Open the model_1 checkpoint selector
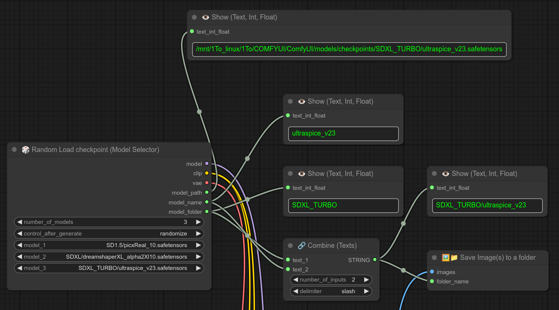The image size is (559, 310). 109,245
